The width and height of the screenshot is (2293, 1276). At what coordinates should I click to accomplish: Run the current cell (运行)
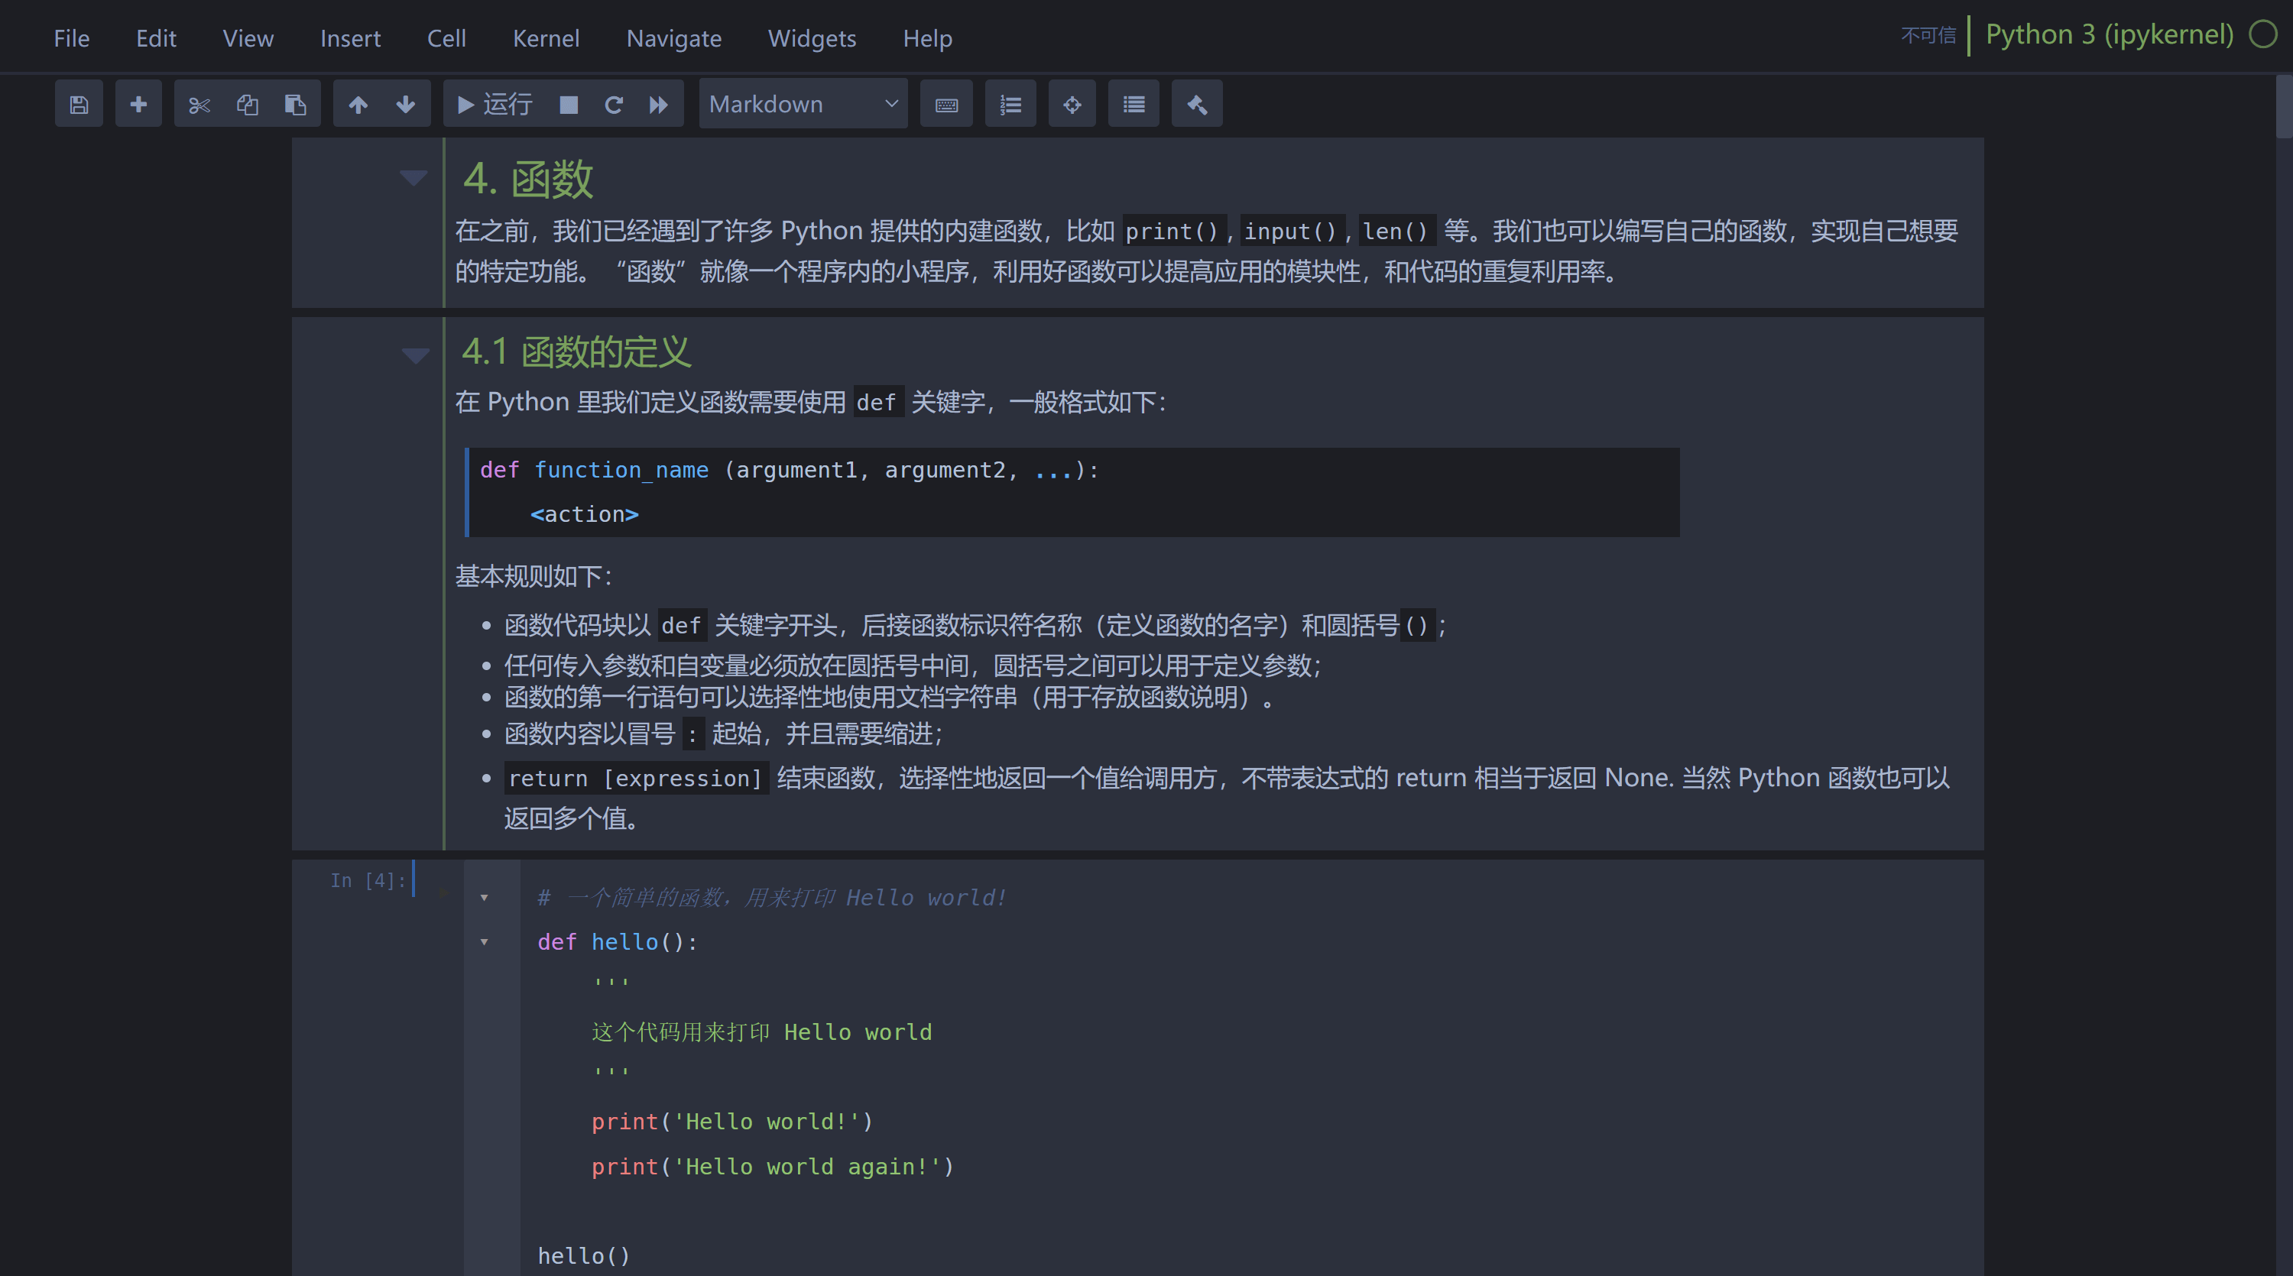coord(495,105)
